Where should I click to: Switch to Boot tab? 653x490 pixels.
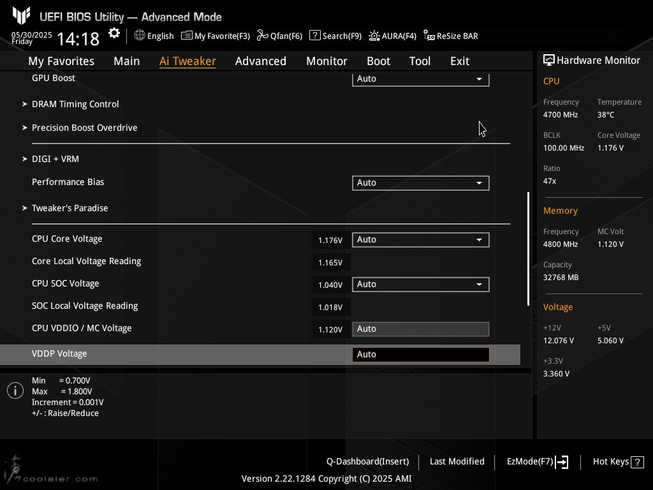click(378, 61)
